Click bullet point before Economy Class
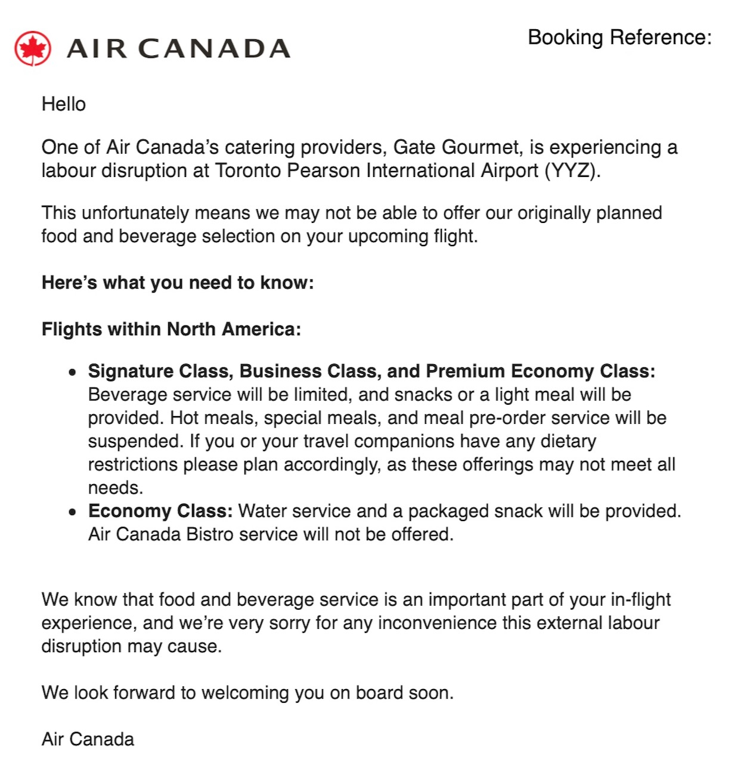The image size is (731, 763). (x=73, y=512)
